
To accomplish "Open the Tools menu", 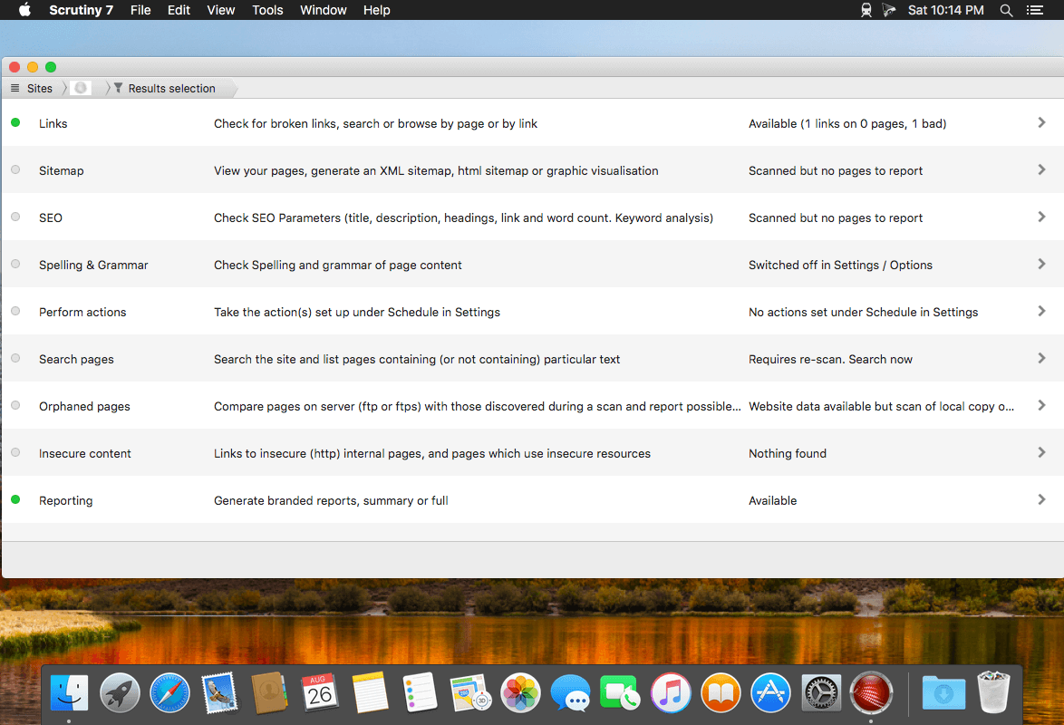I will point(267,10).
